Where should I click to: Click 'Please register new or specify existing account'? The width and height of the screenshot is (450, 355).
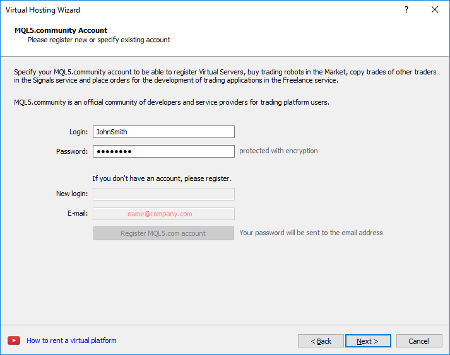pyautogui.click(x=99, y=40)
